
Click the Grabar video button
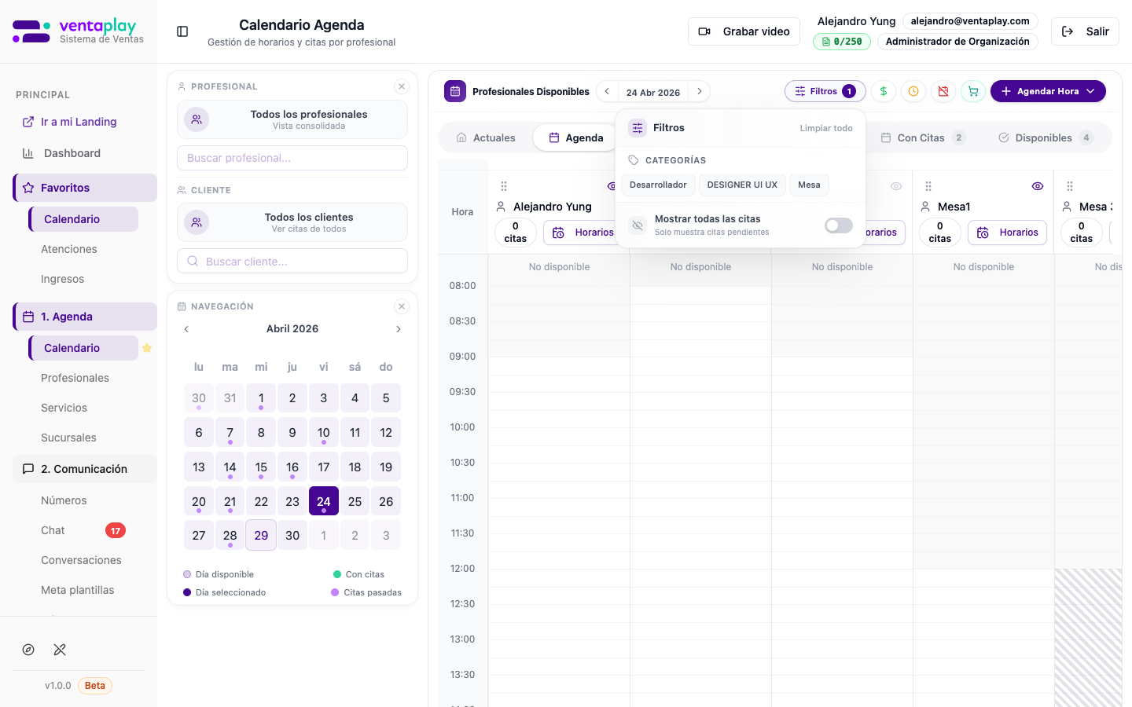coord(744,31)
